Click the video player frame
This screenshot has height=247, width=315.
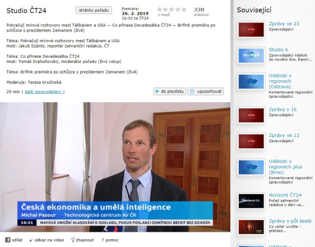click(115, 167)
